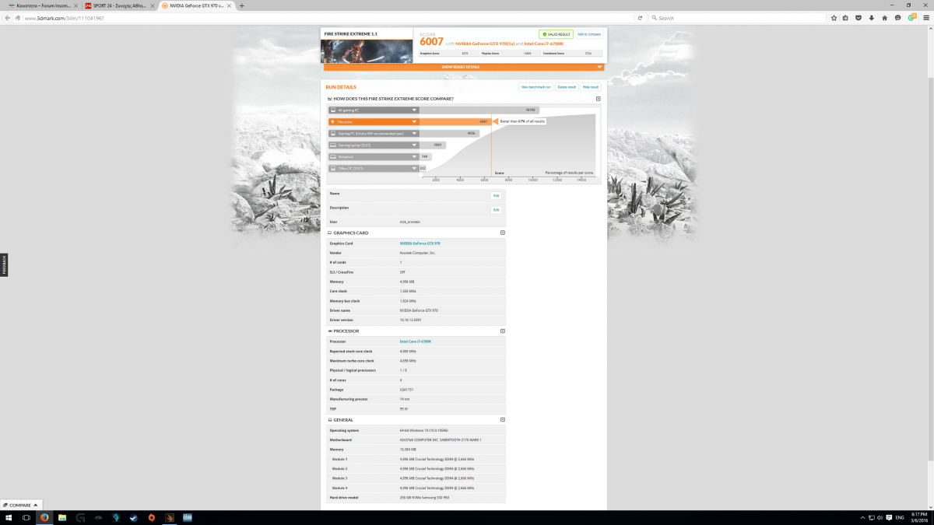934x525 pixels.
Task: Open a new browser tab with plus
Action: [x=242, y=5]
